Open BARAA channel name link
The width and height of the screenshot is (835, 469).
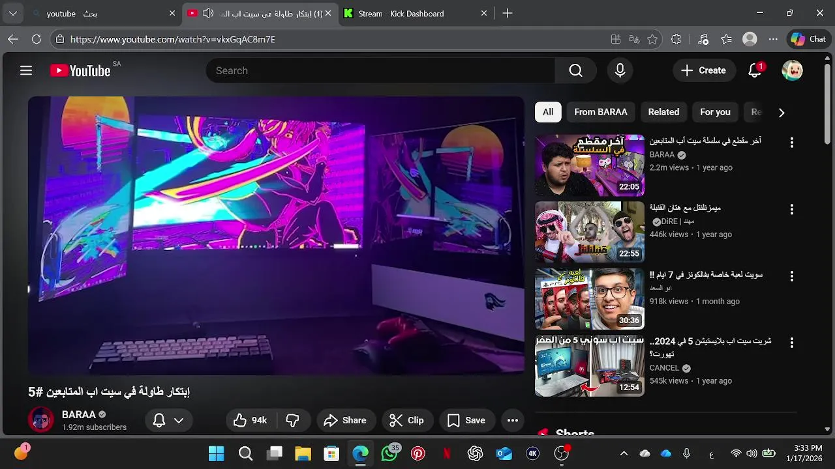click(x=78, y=414)
